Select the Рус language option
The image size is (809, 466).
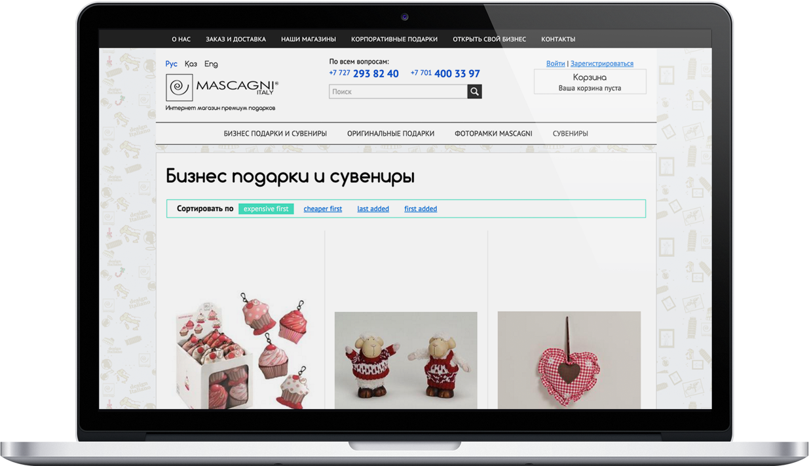(172, 64)
